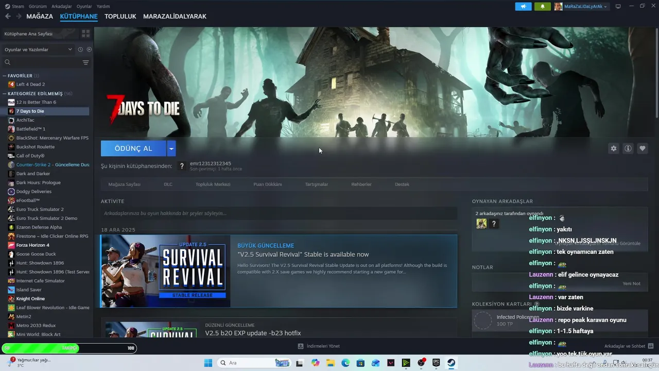The width and height of the screenshot is (659, 371).
Task: Open the green notifications bell
Action: 542,6
